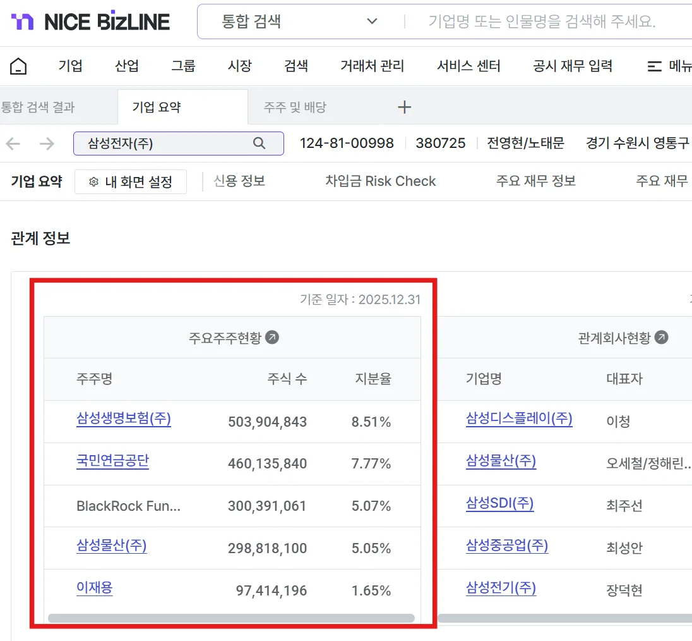Viewport: 692px width, 641px height.
Task: Open 국민연금공단 shareholder link
Action: [x=112, y=461]
